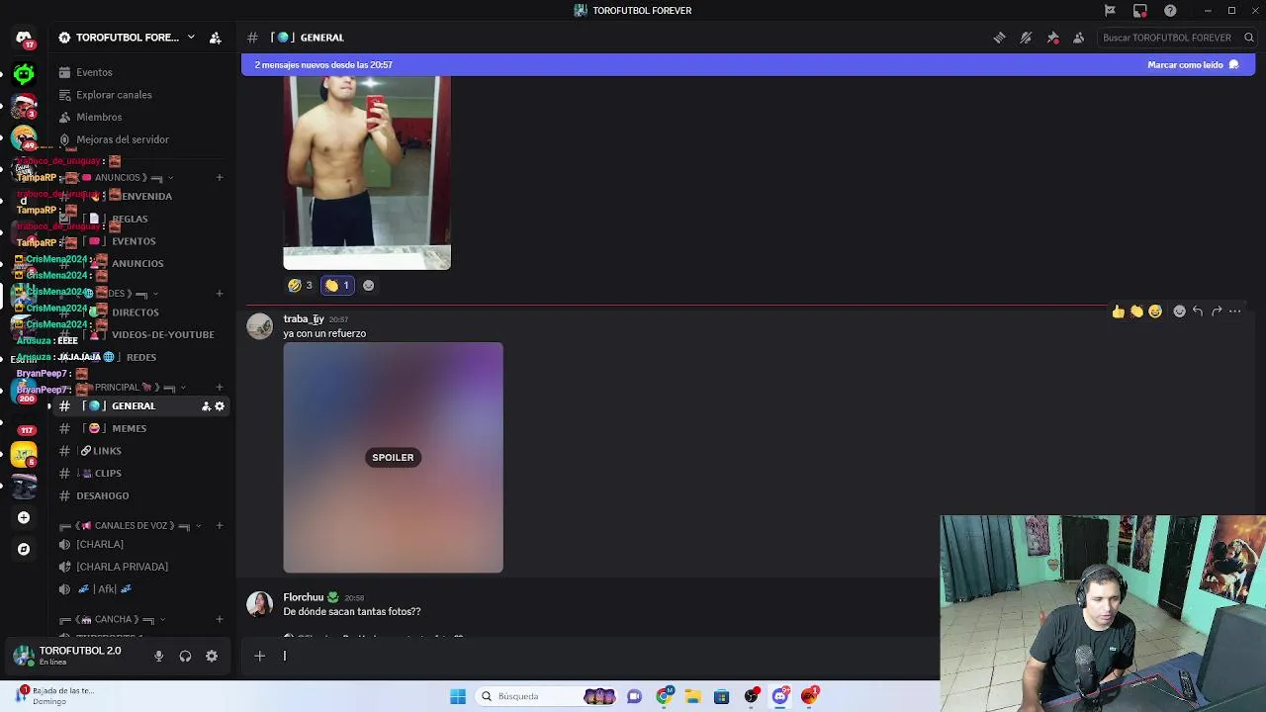Open OBS Studio in the taskbar
Screen dimensions: 1266x712
pos(751,696)
